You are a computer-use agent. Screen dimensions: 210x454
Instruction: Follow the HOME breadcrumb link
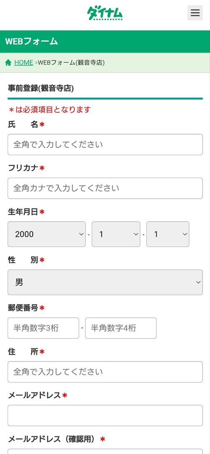[24, 63]
